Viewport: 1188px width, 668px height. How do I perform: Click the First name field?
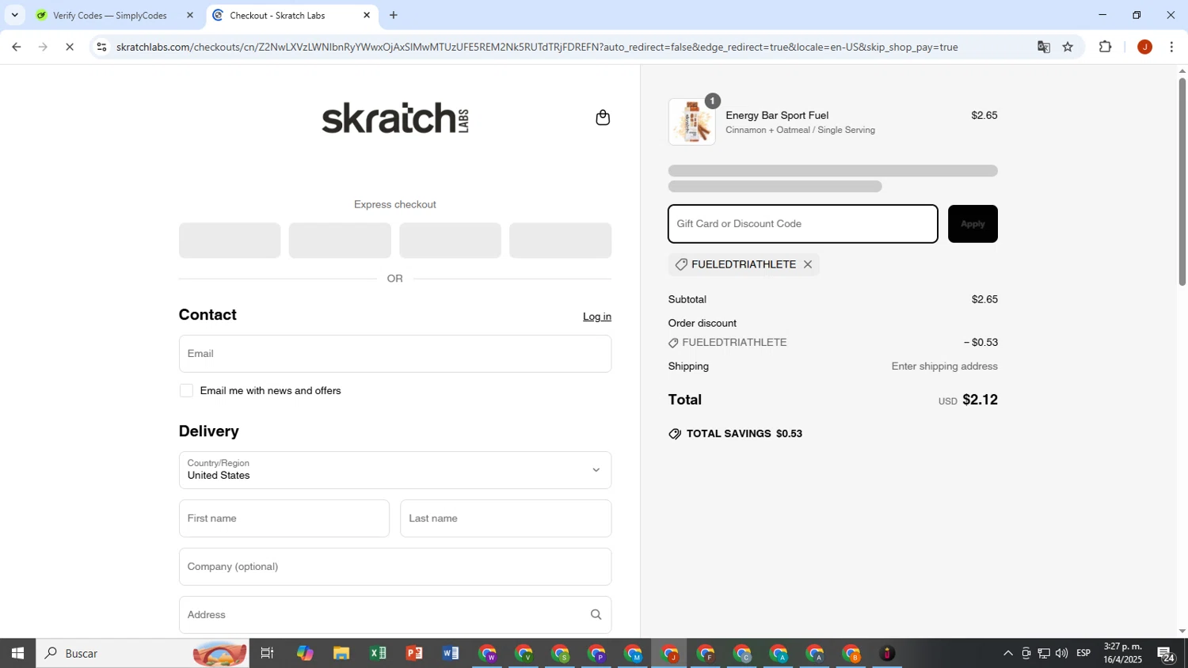pos(284,518)
